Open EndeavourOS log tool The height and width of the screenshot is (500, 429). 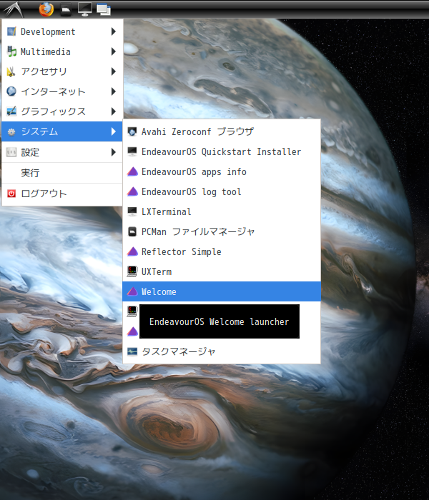[x=222, y=191]
